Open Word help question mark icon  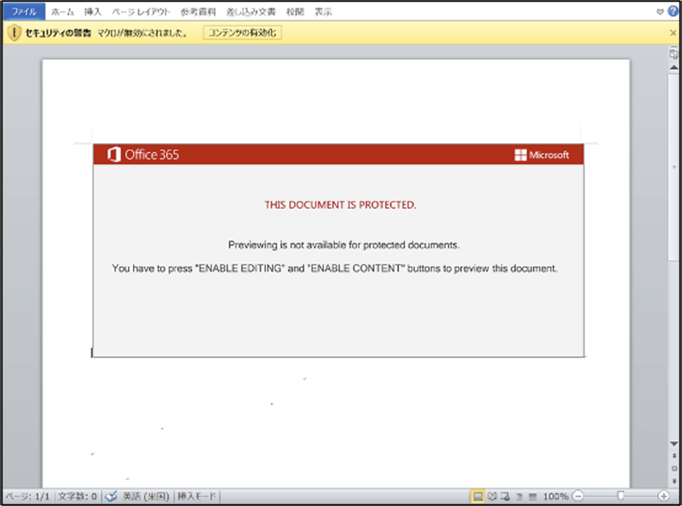point(673,11)
